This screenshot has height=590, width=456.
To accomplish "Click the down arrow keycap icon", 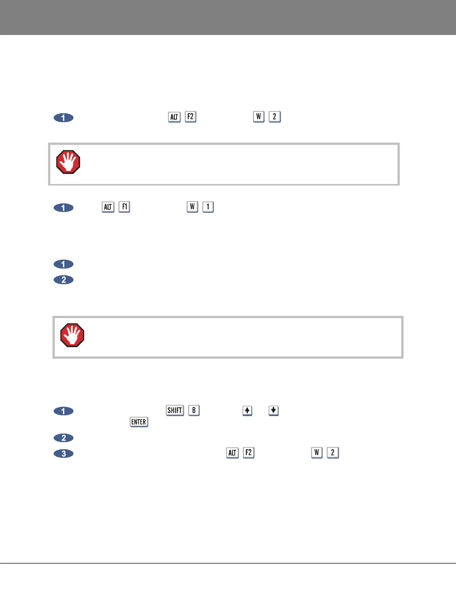I will pyautogui.click(x=273, y=410).
